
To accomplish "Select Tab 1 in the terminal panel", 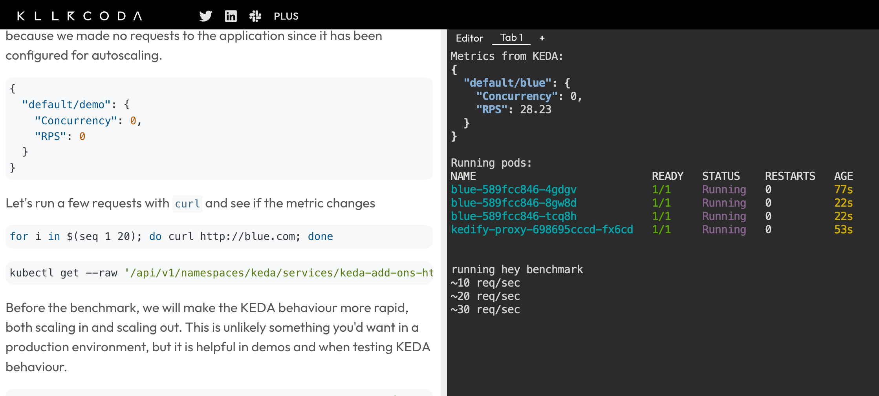I will [x=511, y=37].
